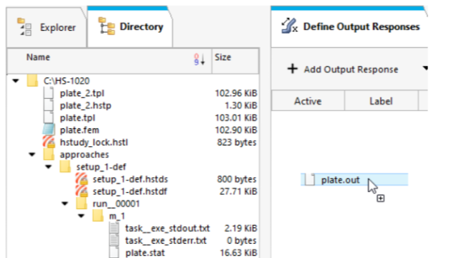Click the Add Output Response button
Image resolution: width=459 pixels, height=258 pixels.
point(343,70)
